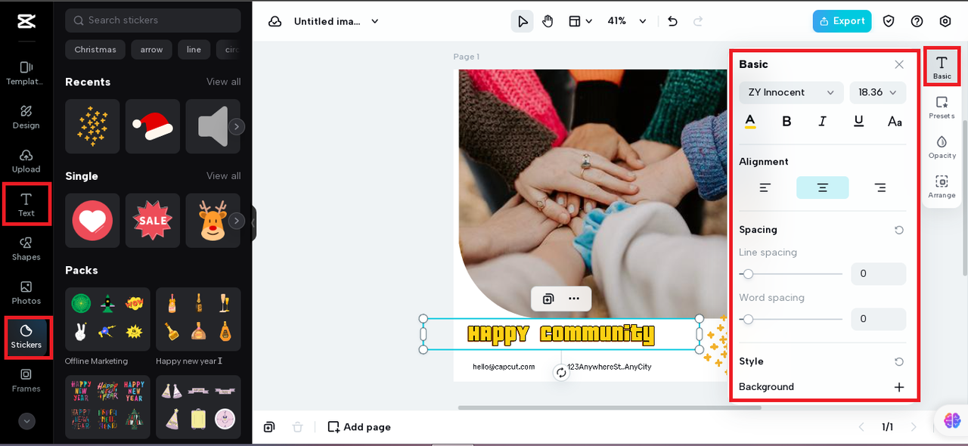Click the Export button
This screenshot has height=446, width=968.
[842, 21]
